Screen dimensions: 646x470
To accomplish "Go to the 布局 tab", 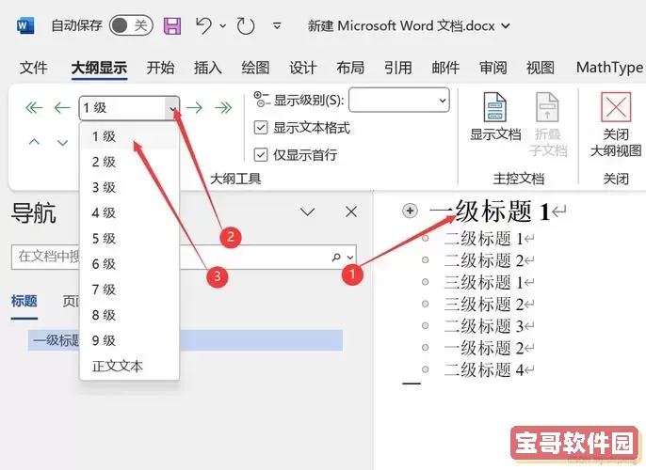I will [x=350, y=68].
